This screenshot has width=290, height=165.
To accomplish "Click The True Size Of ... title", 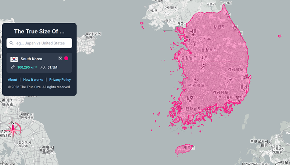I will tap(39, 31).
